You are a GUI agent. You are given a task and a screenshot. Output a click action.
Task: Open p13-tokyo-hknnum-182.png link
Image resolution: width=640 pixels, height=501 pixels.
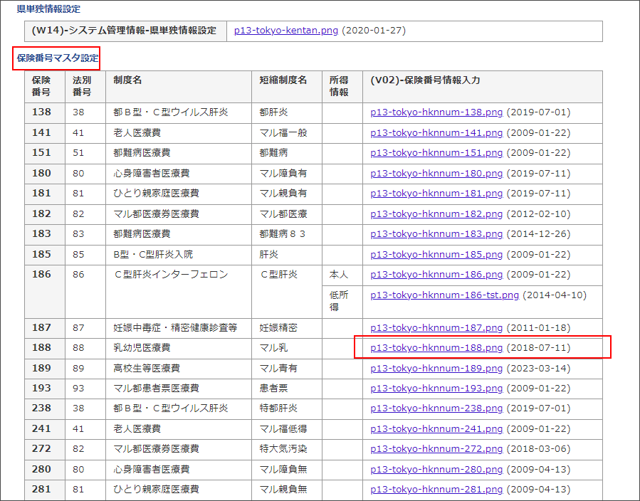[x=436, y=213]
